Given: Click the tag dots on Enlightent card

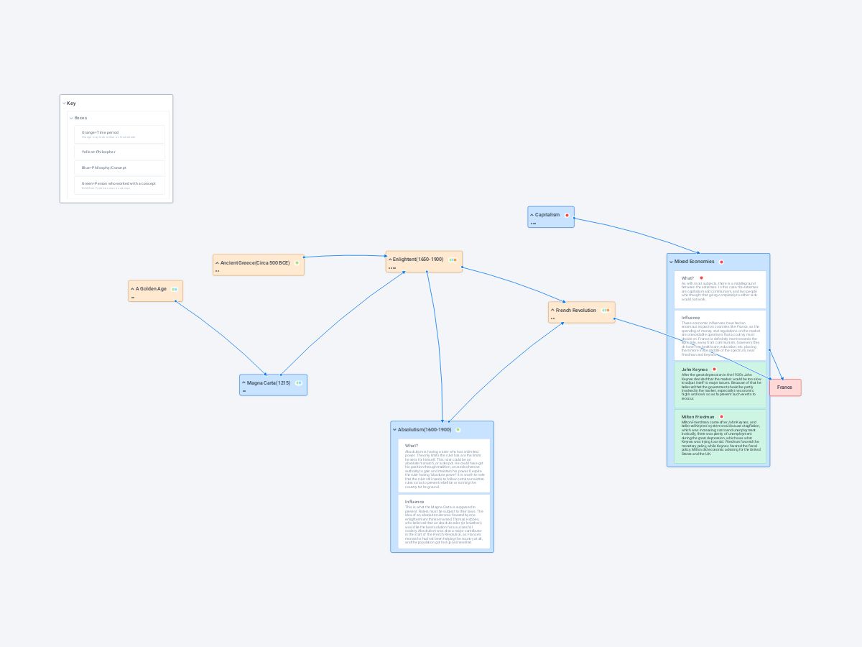Looking at the screenshot, I should click(453, 260).
